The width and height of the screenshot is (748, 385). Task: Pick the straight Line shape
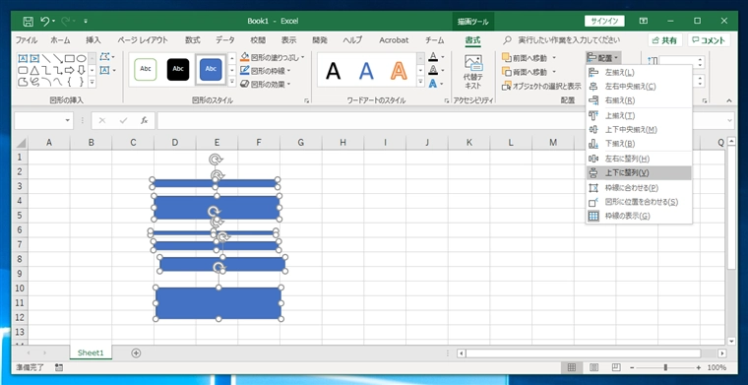[46, 58]
